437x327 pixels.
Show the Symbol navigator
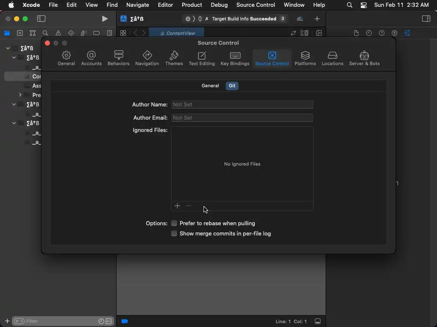(x=32, y=33)
